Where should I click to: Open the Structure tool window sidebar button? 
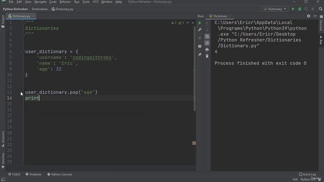coord(3,139)
